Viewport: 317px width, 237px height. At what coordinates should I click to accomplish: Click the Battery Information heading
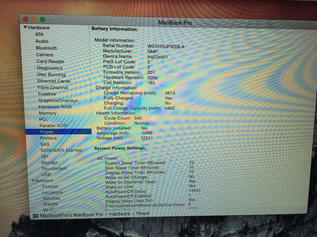pyautogui.click(x=114, y=29)
